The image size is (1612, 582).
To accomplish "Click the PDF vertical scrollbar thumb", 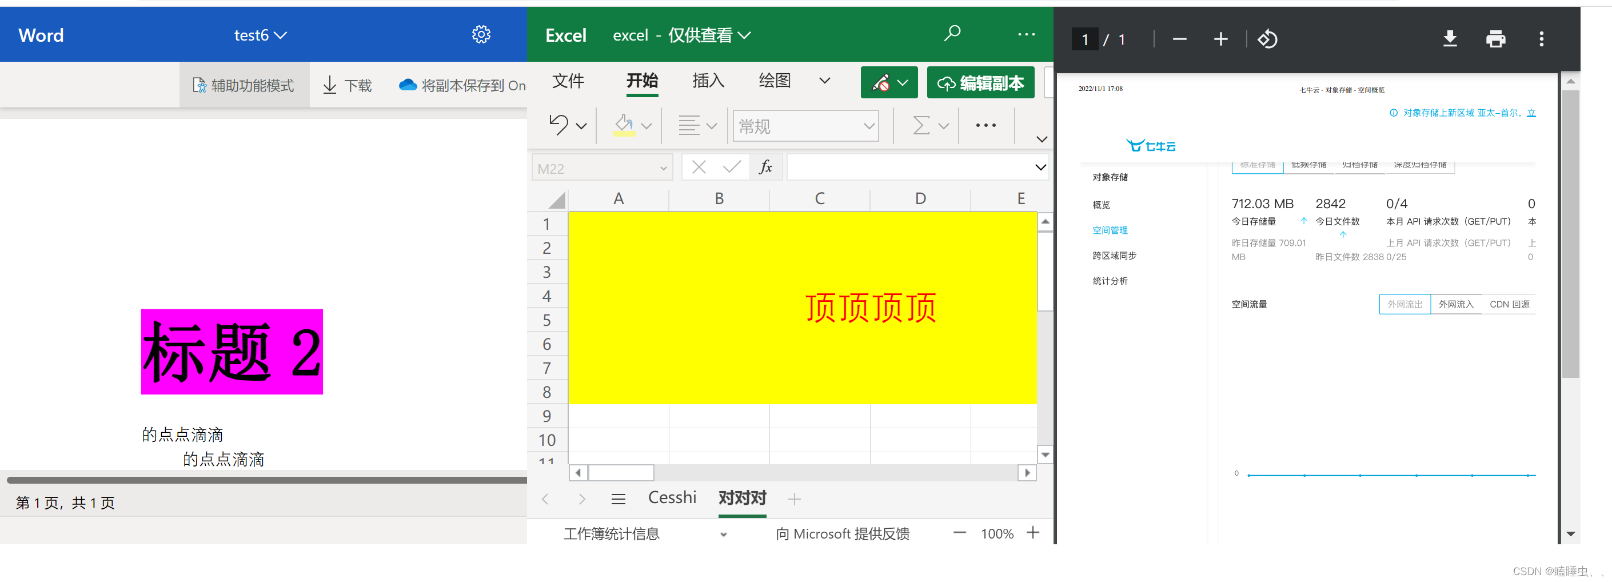I will coord(1570,234).
